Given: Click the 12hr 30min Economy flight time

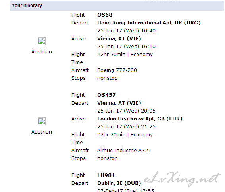Looking at the screenshot, I should tap(125, 55).
